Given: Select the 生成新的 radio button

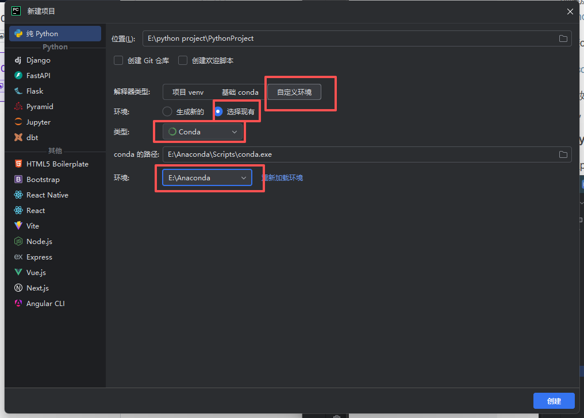Looking at the screenshot, I should pyautogui.click(x=167, y=111).
